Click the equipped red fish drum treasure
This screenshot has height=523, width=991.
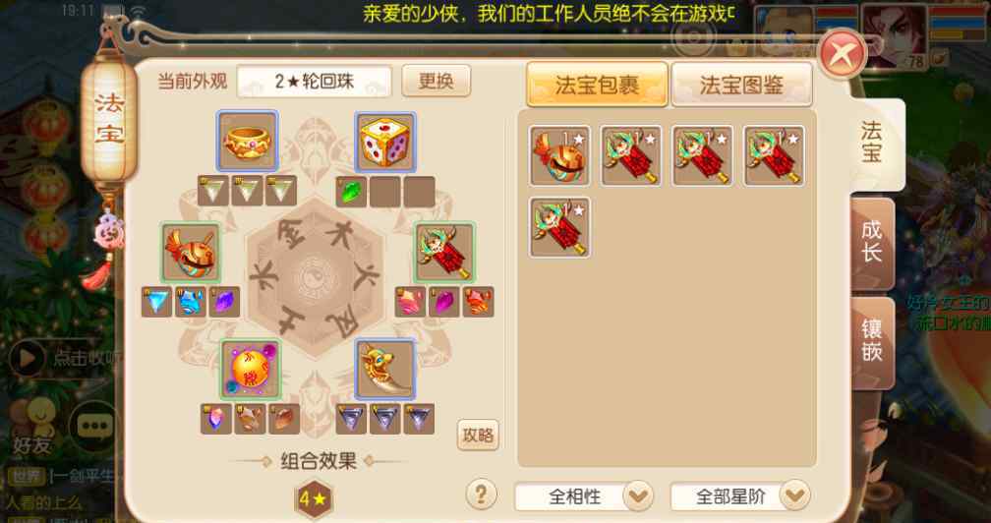coord(191,253)
